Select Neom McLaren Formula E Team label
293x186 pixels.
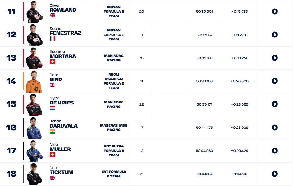coord(114,81)
